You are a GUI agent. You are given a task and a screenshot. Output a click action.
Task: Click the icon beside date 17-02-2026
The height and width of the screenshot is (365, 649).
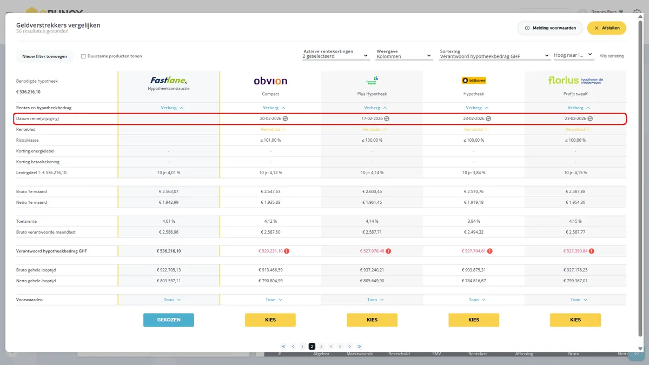pos(387,118)
